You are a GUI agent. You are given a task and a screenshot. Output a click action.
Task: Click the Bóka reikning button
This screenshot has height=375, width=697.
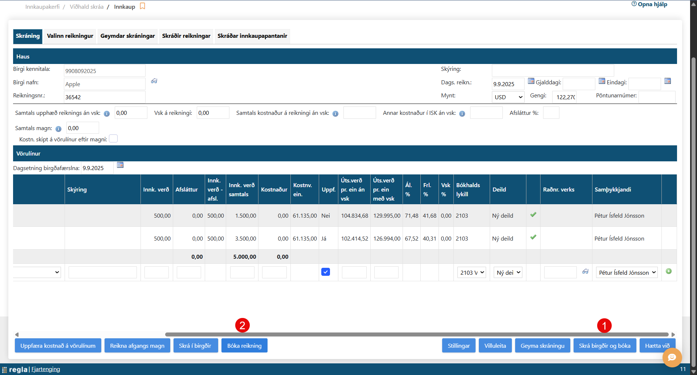click(244, 346)
